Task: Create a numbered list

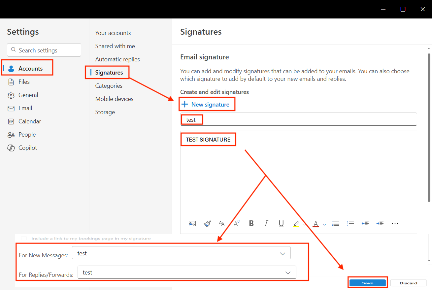Action: 350,223
